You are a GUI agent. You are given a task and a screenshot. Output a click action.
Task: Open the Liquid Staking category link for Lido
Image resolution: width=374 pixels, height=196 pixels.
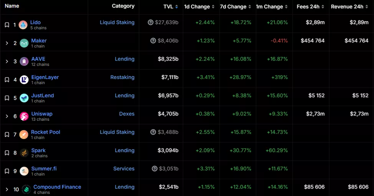click(x=117, y=23)
